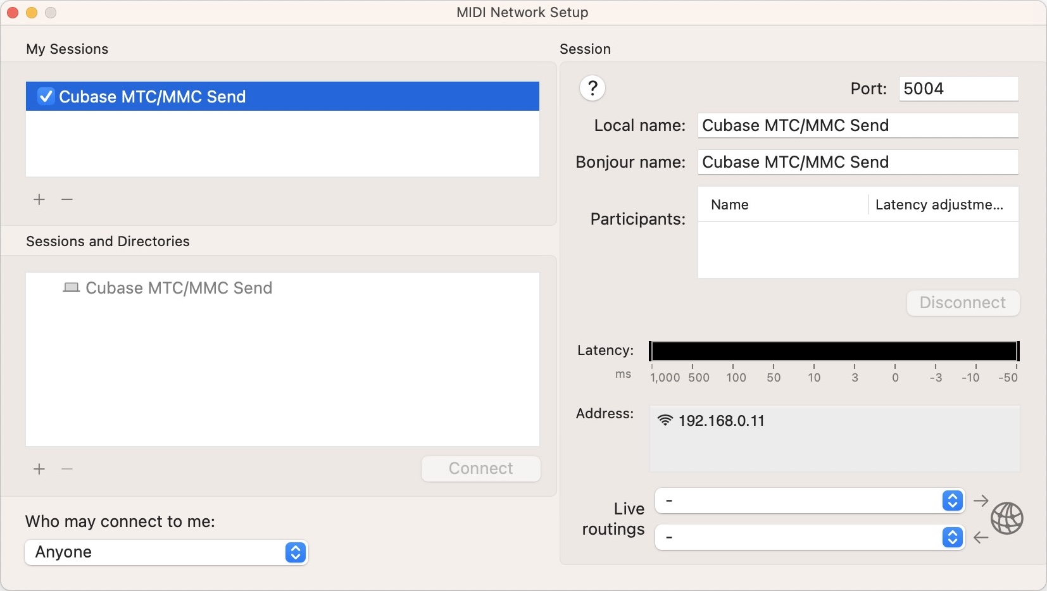Click the incoming left arrow beside Live routings
1047x591 pixels.
click(x=981, y=538)
